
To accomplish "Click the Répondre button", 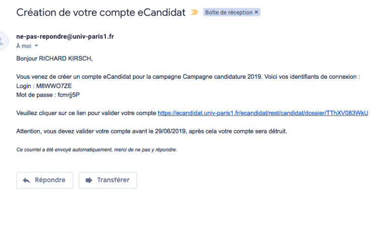I will (44, 180).
